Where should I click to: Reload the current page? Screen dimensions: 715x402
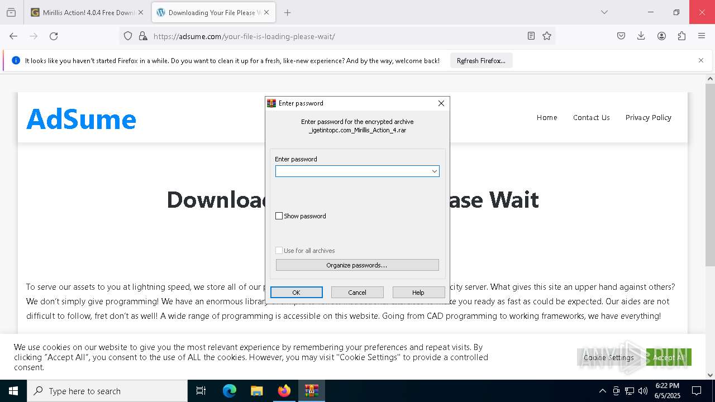54,36
